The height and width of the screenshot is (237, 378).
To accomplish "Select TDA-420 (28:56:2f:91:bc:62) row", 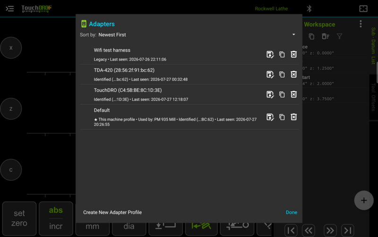I will (x=189, y=74).
